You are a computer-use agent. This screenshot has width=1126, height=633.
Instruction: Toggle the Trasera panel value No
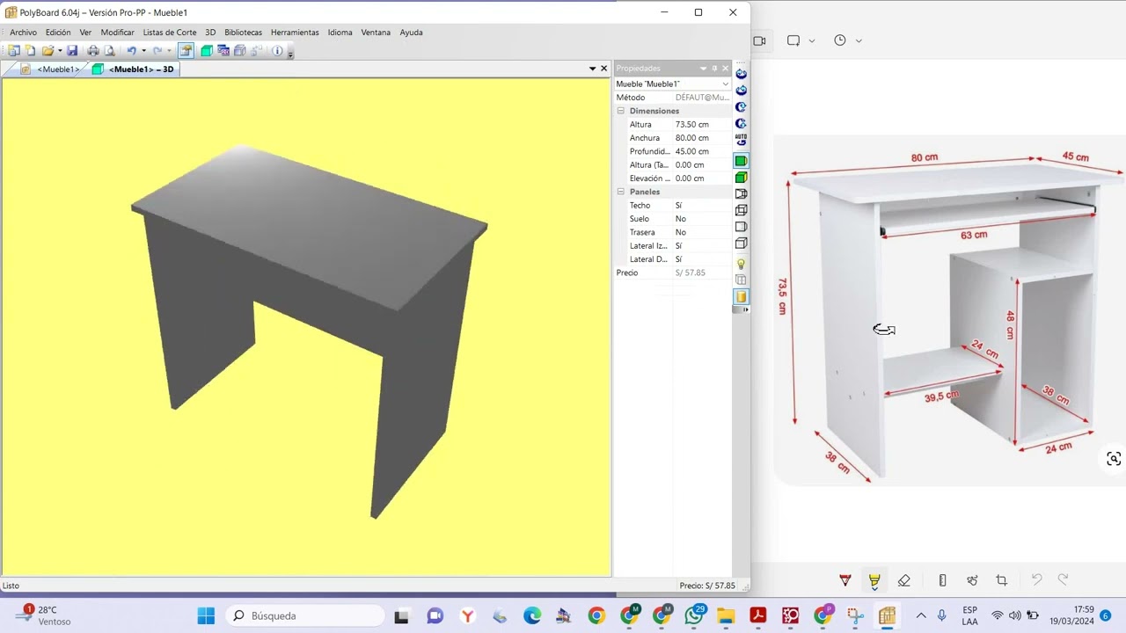[x=701, y=233]
